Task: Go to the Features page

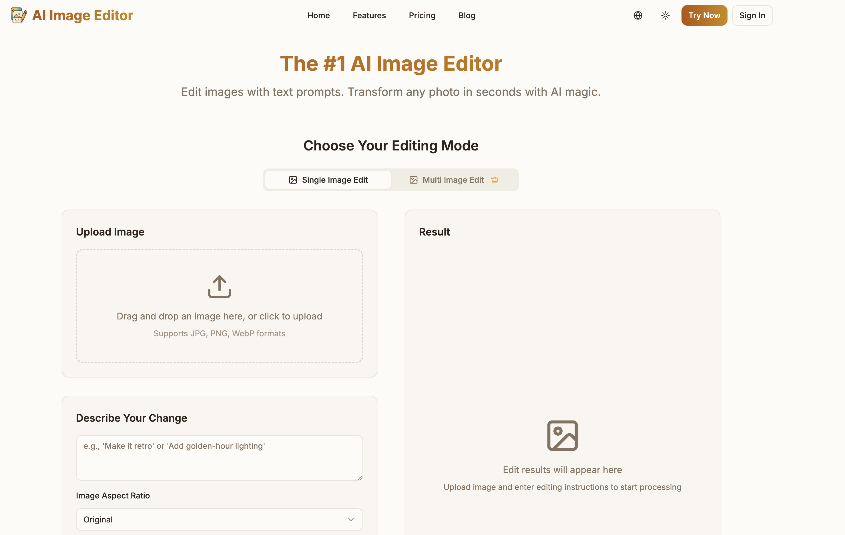Action: [369, 15]
